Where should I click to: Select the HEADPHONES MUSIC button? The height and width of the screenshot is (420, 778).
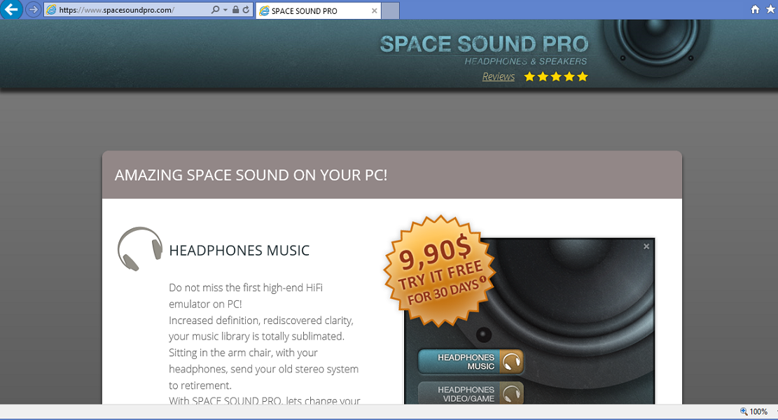[471, 361]
